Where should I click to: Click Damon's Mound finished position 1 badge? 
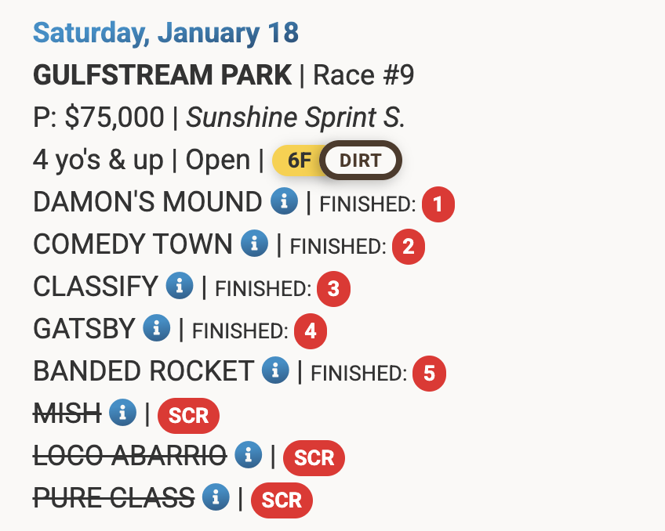point(438,205)
